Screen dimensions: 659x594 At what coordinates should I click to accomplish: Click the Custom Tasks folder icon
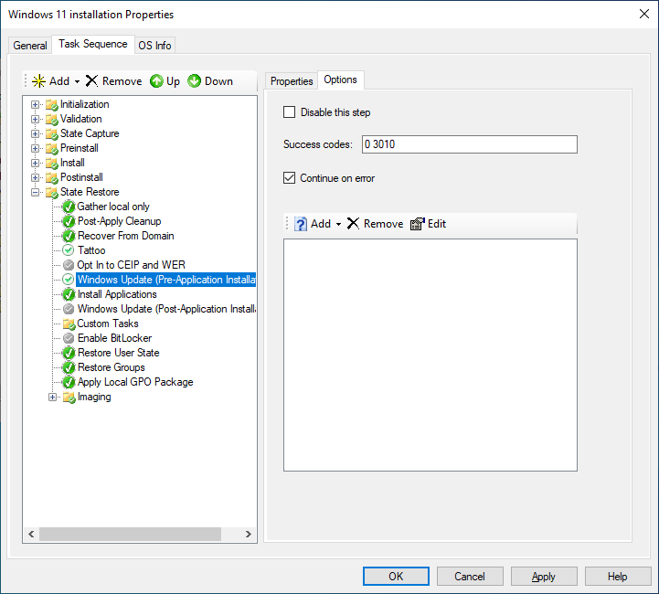[x=69, y=324]
